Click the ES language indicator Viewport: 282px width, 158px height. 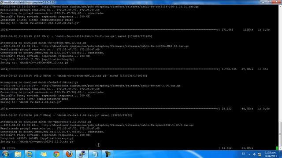click(243, 154)
